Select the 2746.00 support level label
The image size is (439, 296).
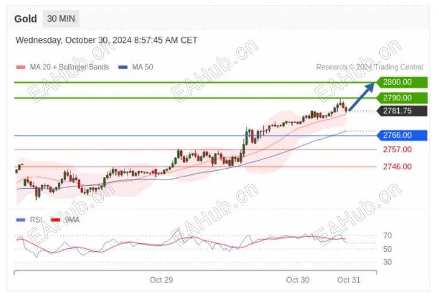pos(397,167)
